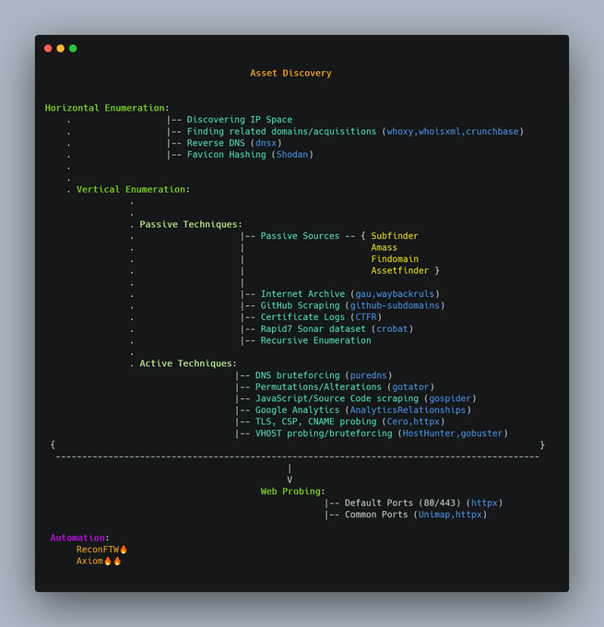
Task: Click the 'Shodan' tool name
Action: [292, 154]
